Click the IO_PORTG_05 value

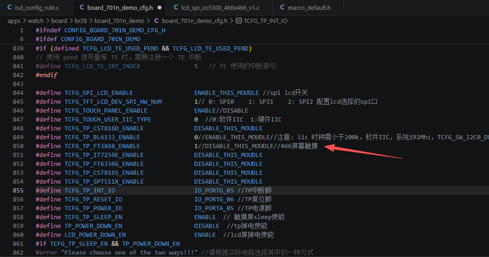point(214,191)
